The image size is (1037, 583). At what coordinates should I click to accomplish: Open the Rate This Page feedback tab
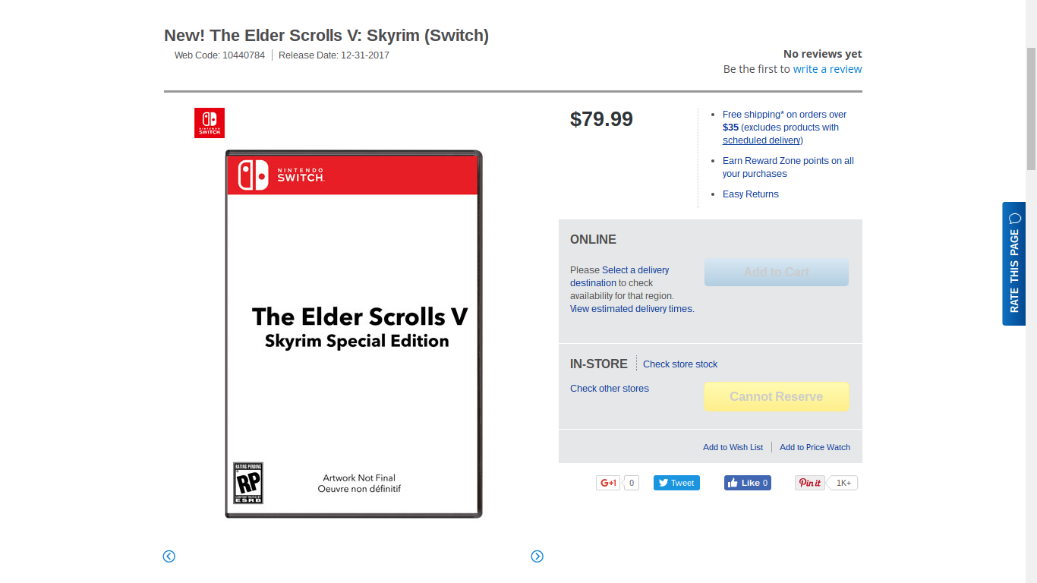1014,263
